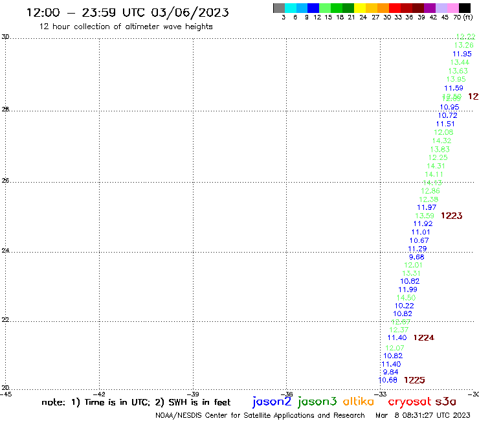Pick the pink swatch in the color scale
479x421 pixels.
[x=453, y=8]
